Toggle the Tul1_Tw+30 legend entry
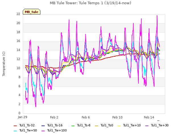 [x=157, y=125]
